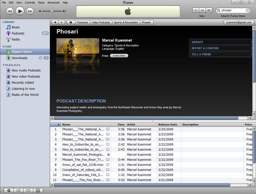Click the episode list horizontal scrollbar
Image resolution: width=256 pixels, height=194 pixels.
tap(142, 185)
